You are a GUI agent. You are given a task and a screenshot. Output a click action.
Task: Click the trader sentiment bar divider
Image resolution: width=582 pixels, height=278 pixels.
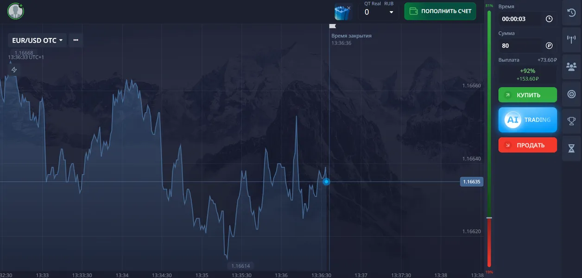[489, 218]
